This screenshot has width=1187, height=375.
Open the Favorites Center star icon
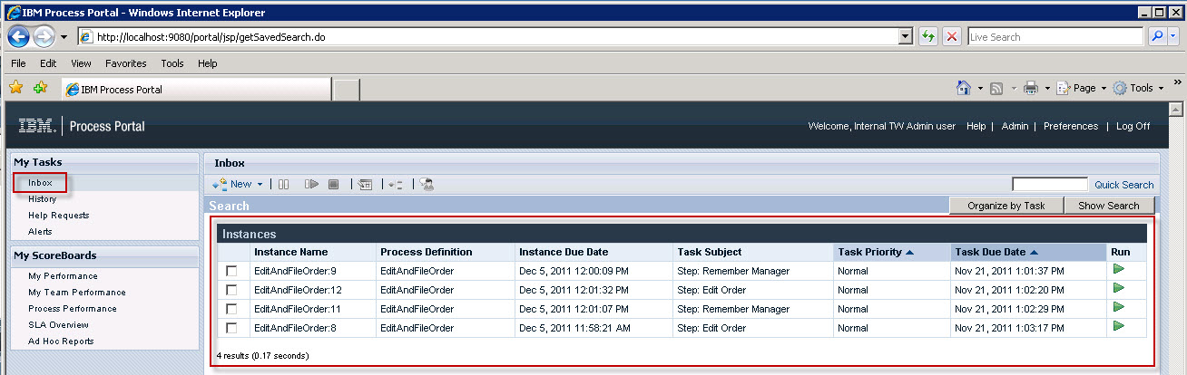click(x=15, y=88)
